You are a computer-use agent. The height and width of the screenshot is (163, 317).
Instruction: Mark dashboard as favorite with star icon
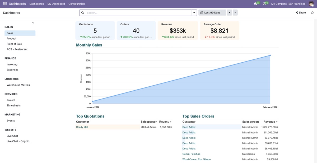coord(312,12)
